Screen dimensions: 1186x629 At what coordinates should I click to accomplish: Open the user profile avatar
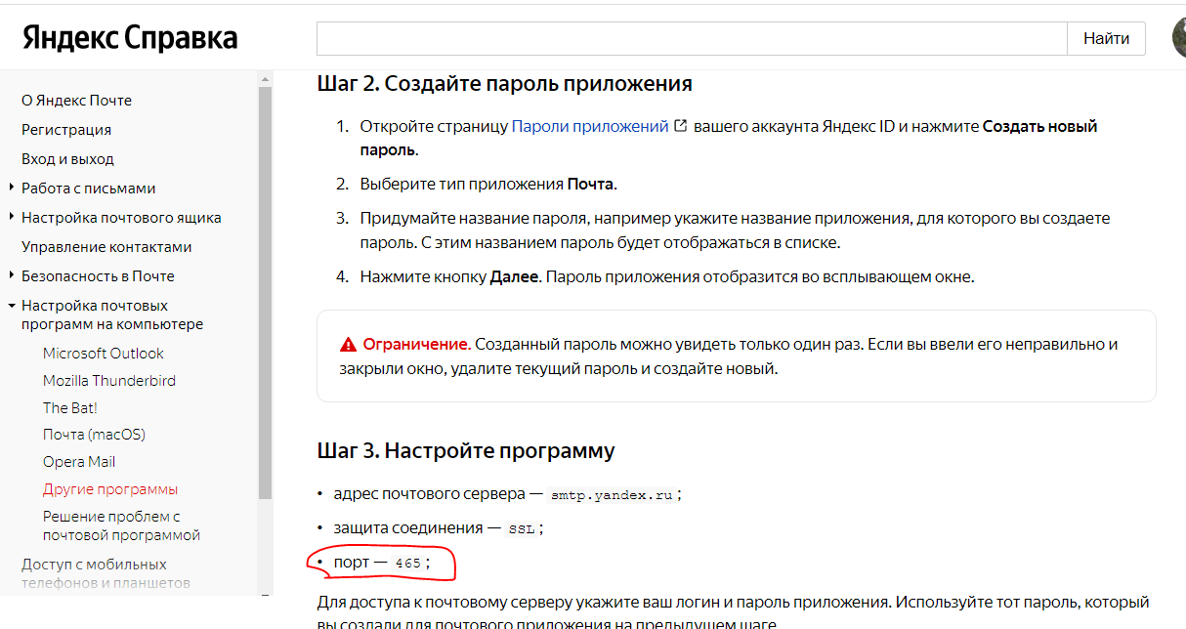[1179, 38]
